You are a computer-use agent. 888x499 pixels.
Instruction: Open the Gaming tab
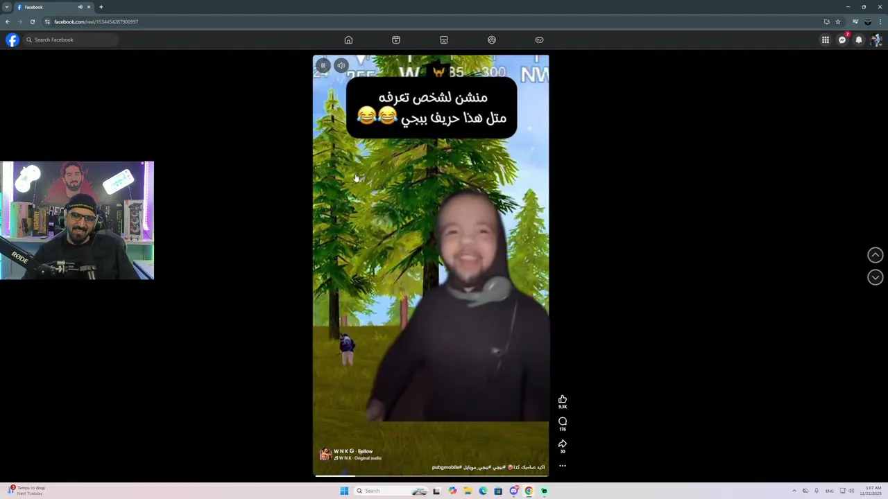pos(539,40)
